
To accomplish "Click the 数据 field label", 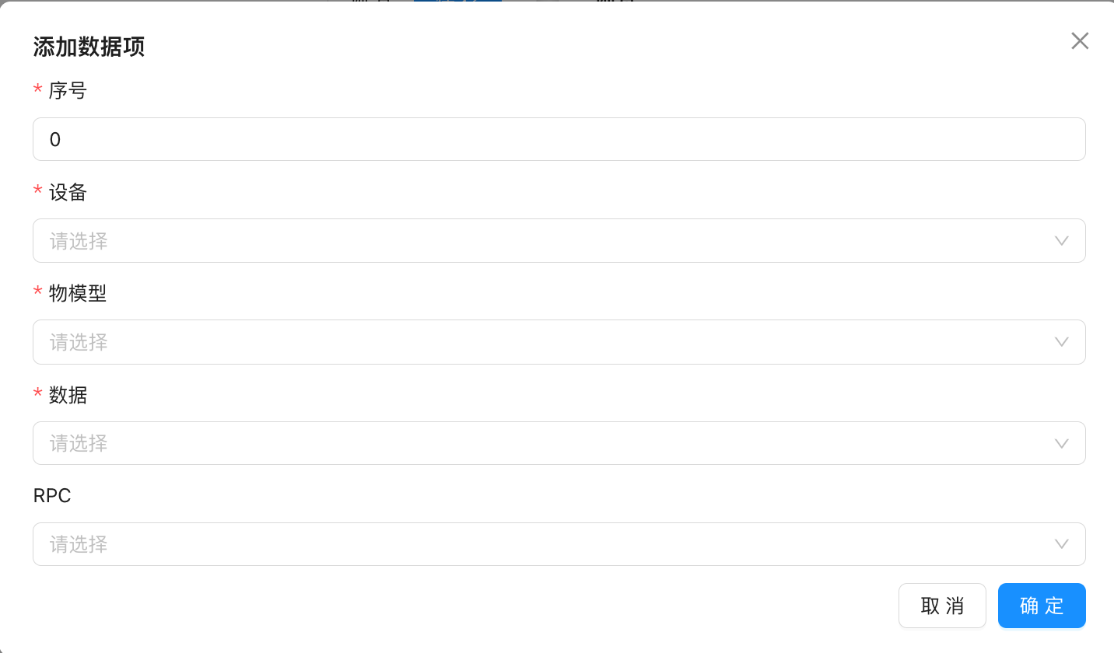I will pos(68,395).
